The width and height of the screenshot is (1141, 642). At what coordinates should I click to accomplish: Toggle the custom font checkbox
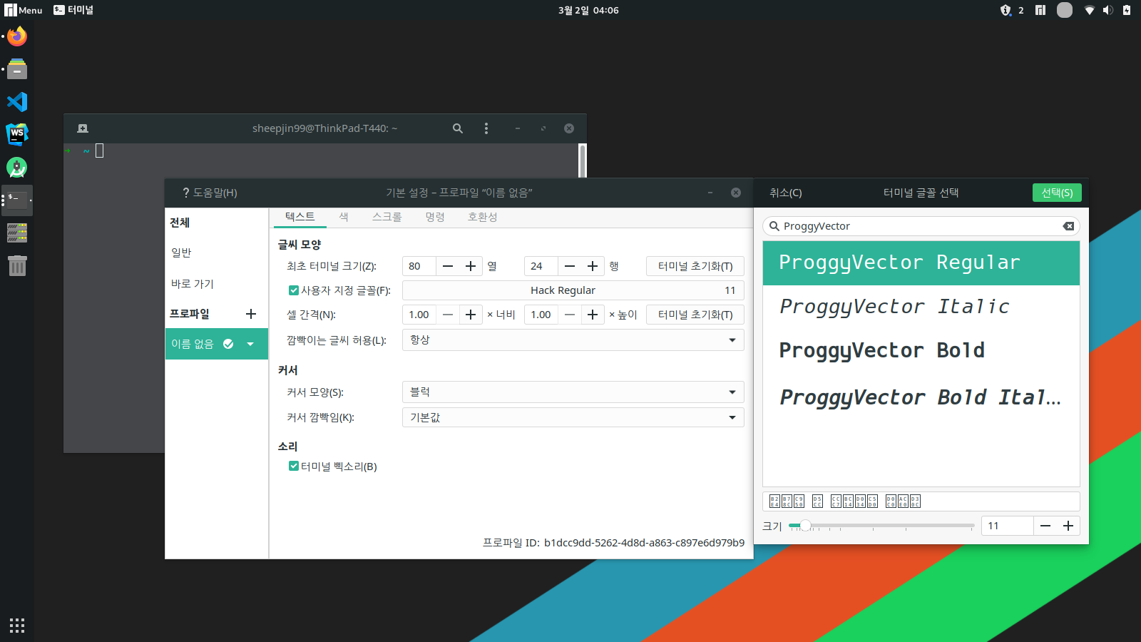[x=293, y=290]
